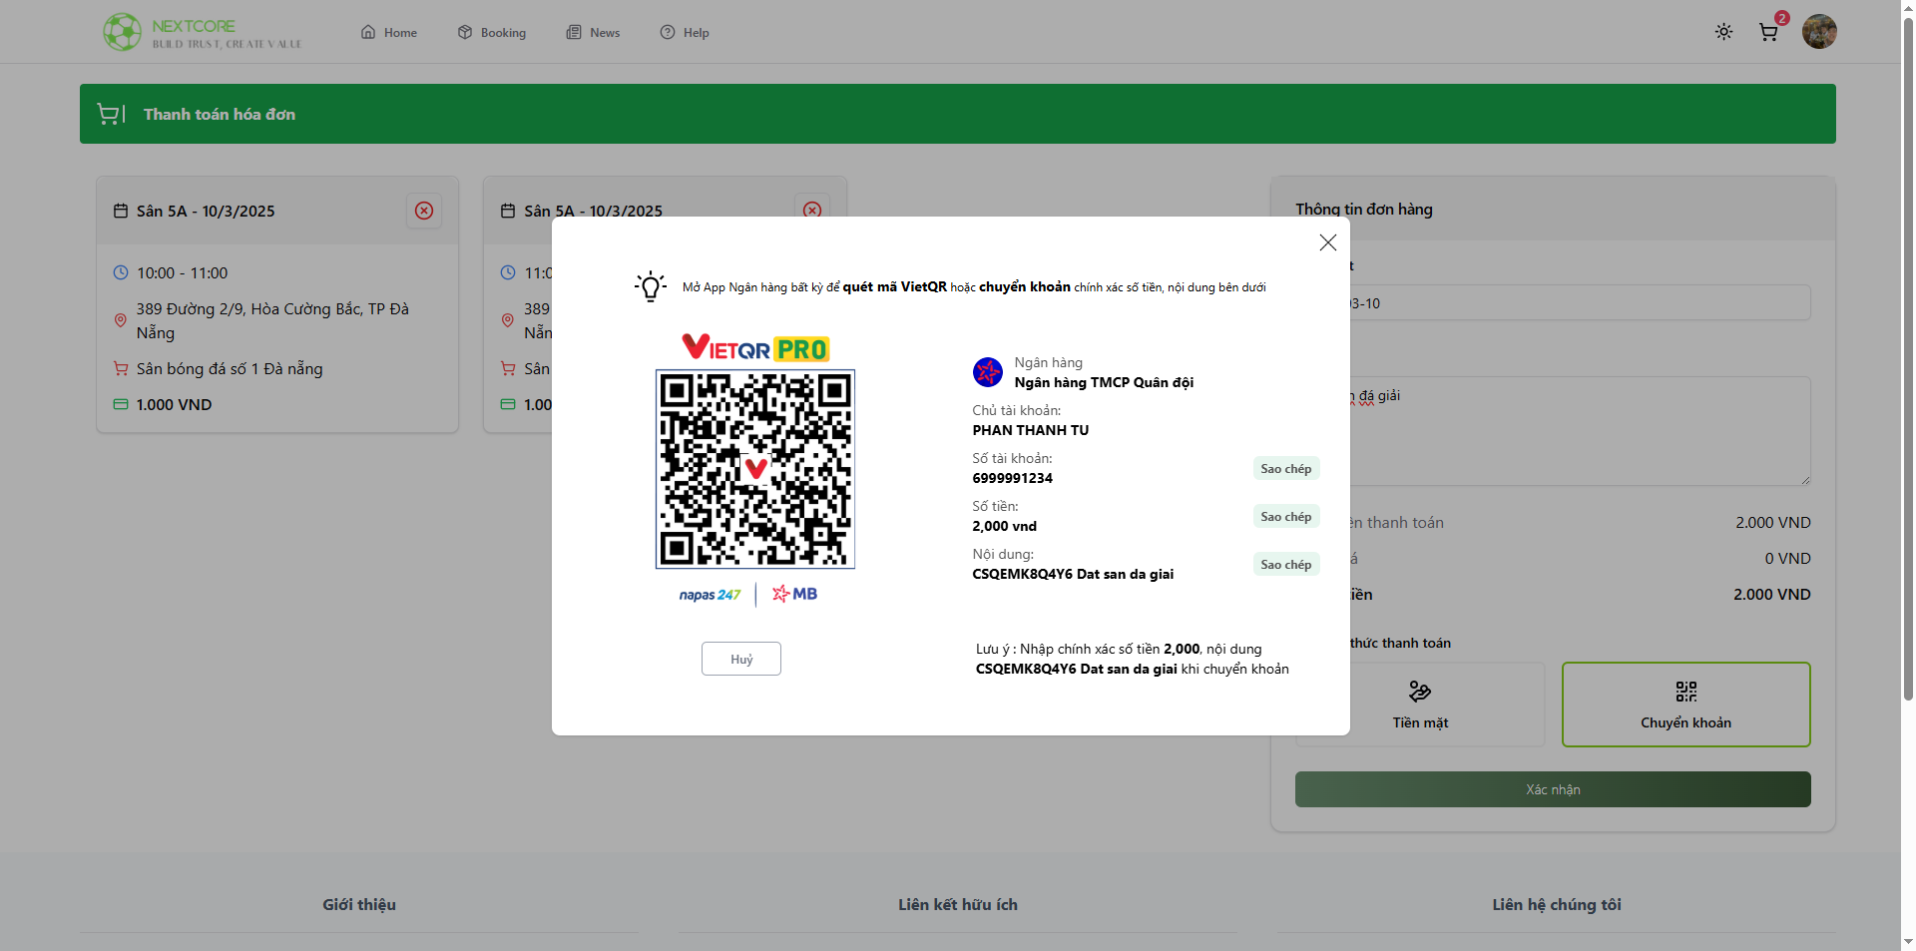Click the VietQR code image
The width and height of the screenshot is (1916, 951).
(x=754, y=469)
